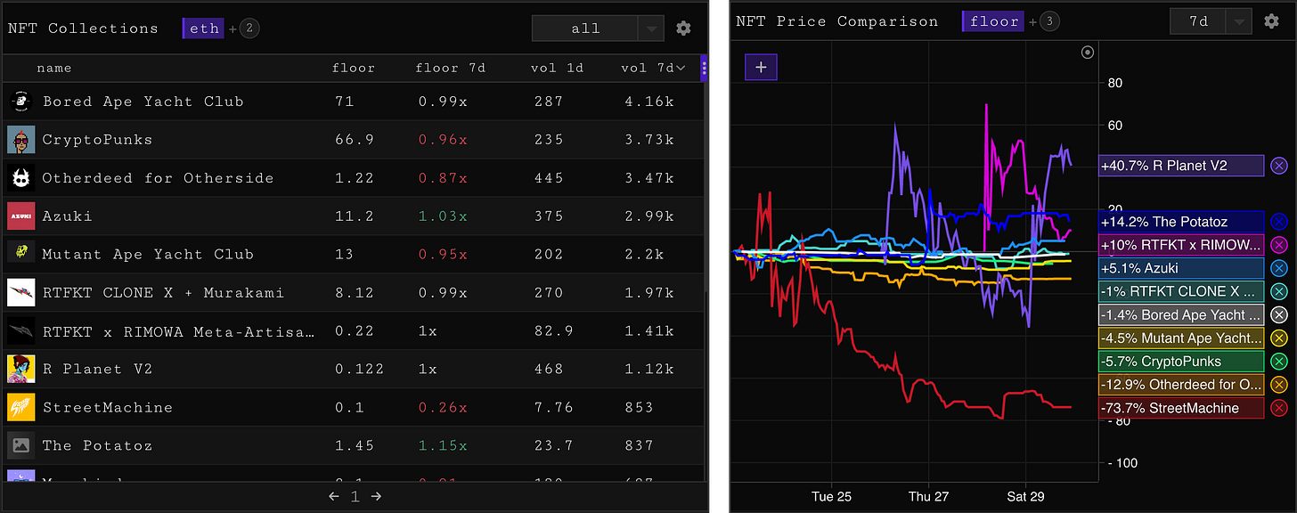Screen dimensions: 1297x513
Task: Click the R Planet V2 avatar icon
Action: 21,369
